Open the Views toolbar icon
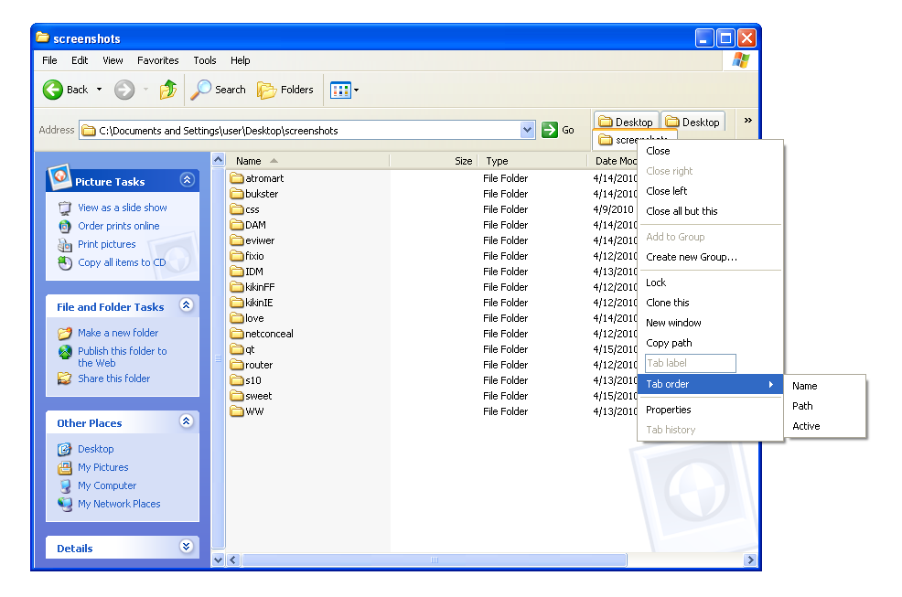The height and width of the screenshot is (597, 902). 342,90
